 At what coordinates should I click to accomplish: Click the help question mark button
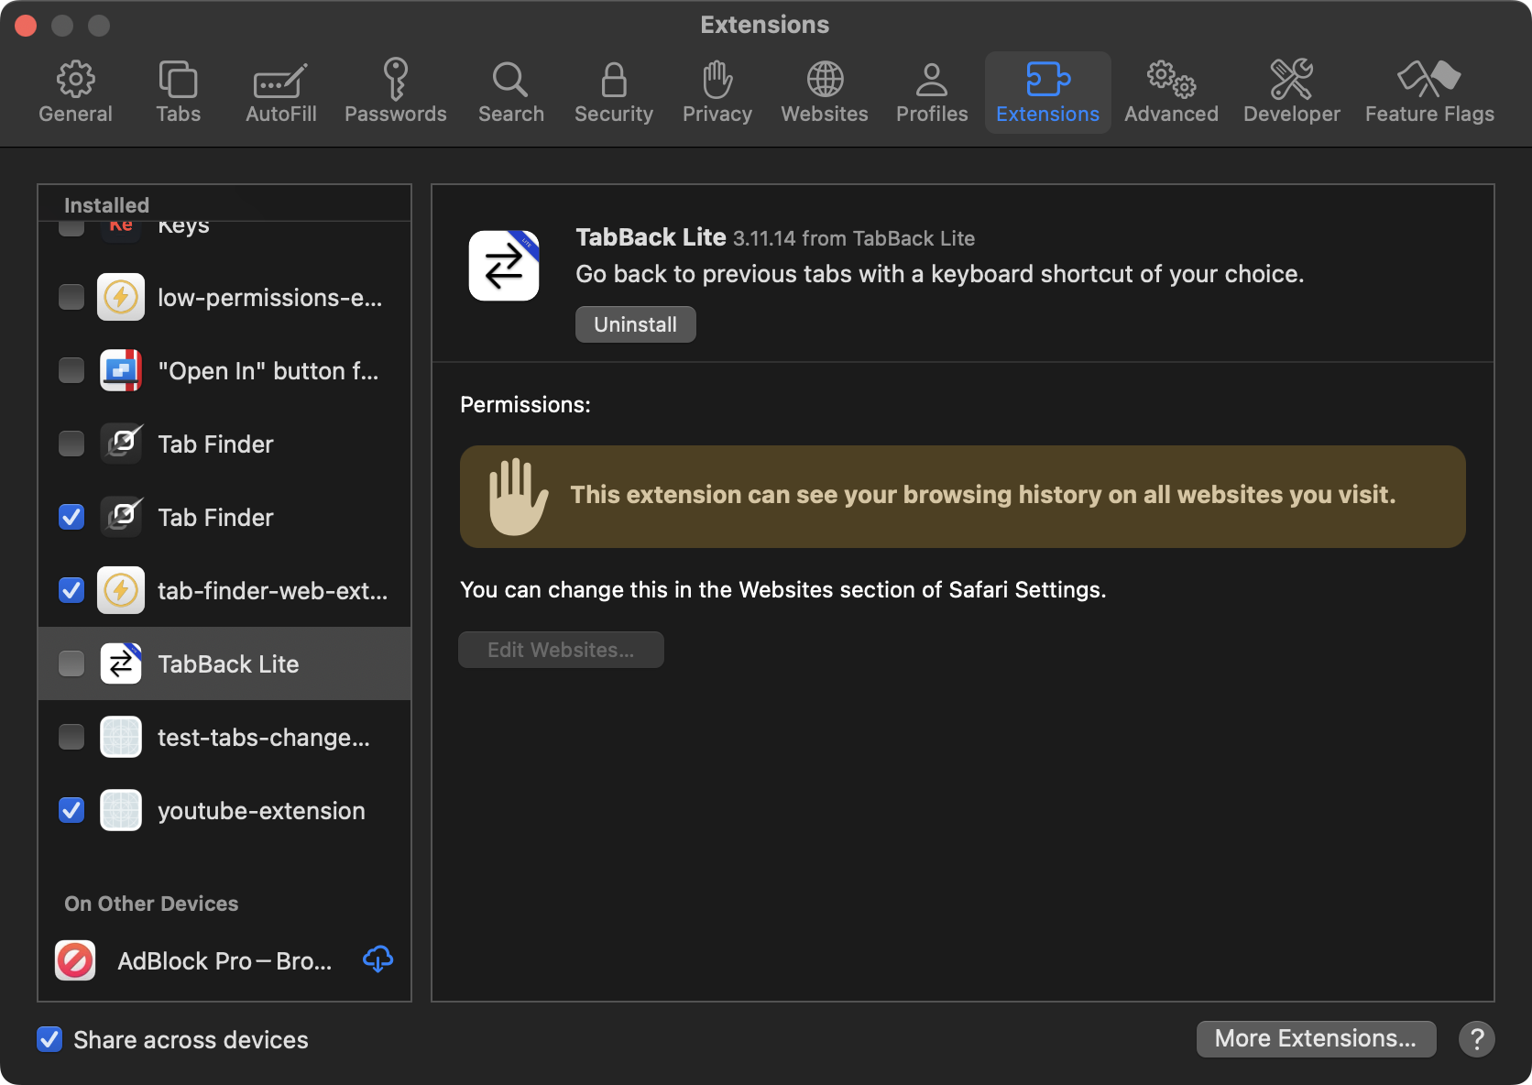pyautogui.click(x=1476, y=1039)
